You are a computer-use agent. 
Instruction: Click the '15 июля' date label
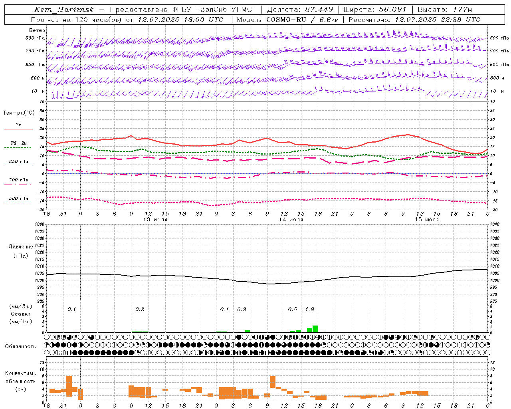tap(427, 220)
